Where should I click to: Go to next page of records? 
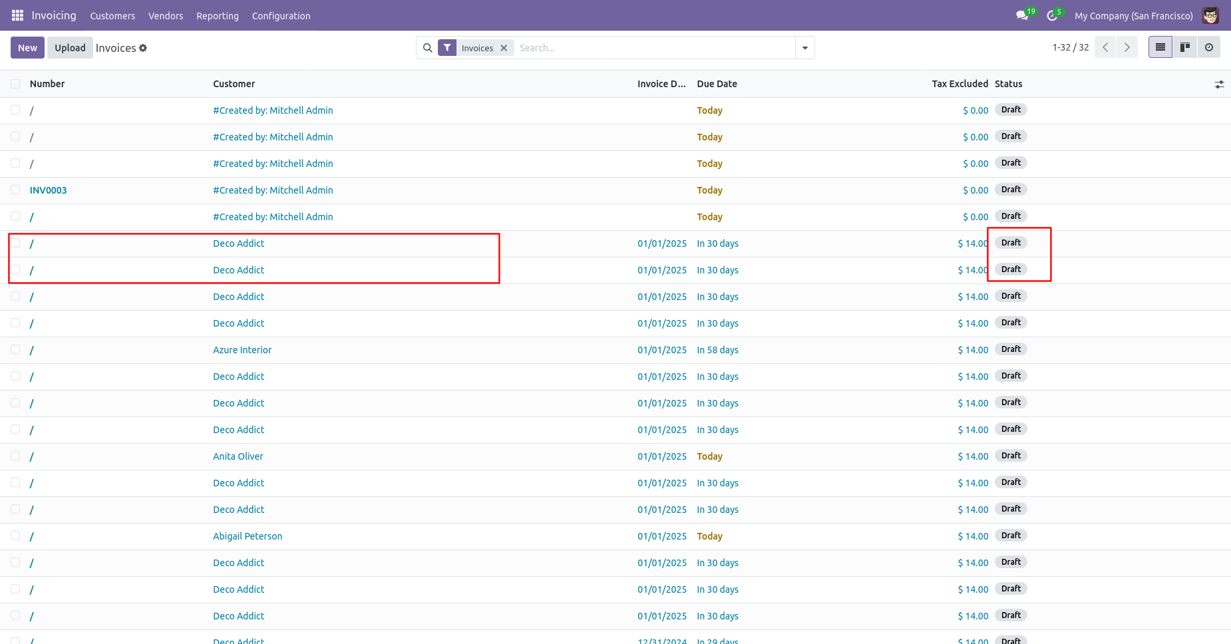1127,47
